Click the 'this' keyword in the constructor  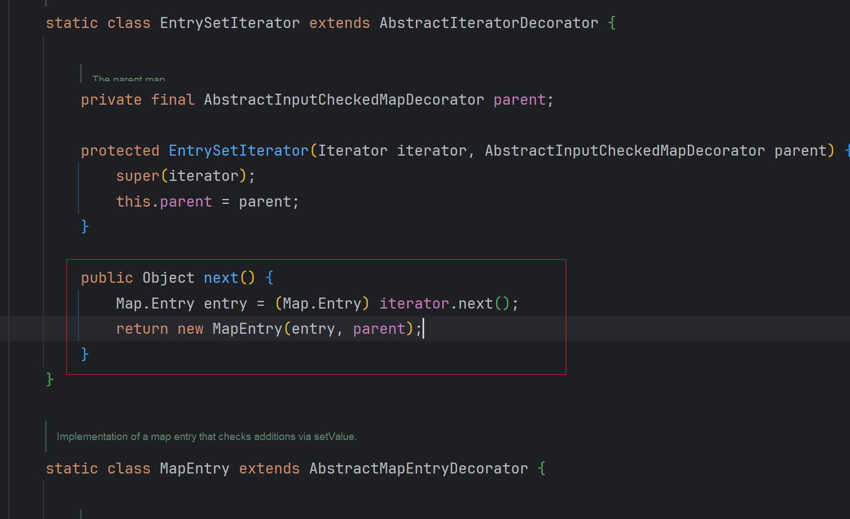(x=133, y=202)
